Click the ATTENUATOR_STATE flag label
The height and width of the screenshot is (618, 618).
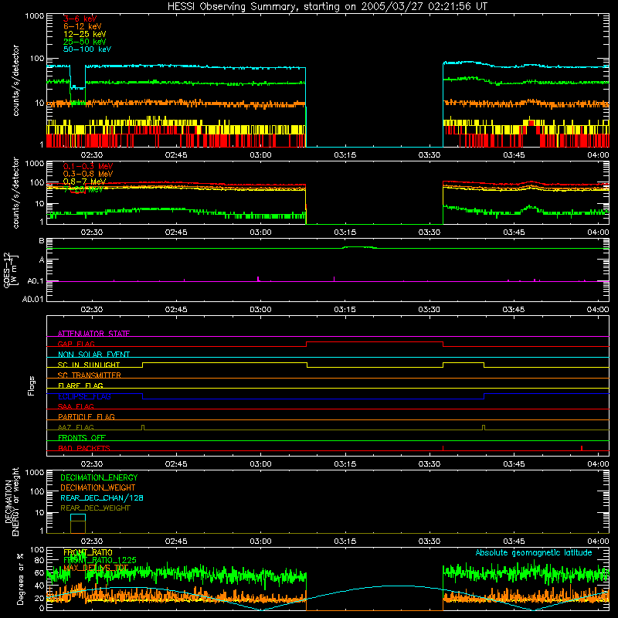[x=93, y=334]
